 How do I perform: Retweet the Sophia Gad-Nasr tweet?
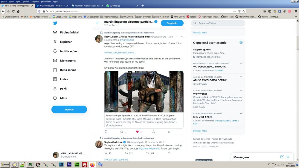126,153
